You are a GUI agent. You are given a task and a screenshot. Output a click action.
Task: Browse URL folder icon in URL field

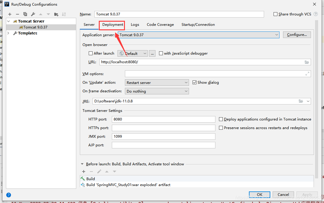point(307,62)
